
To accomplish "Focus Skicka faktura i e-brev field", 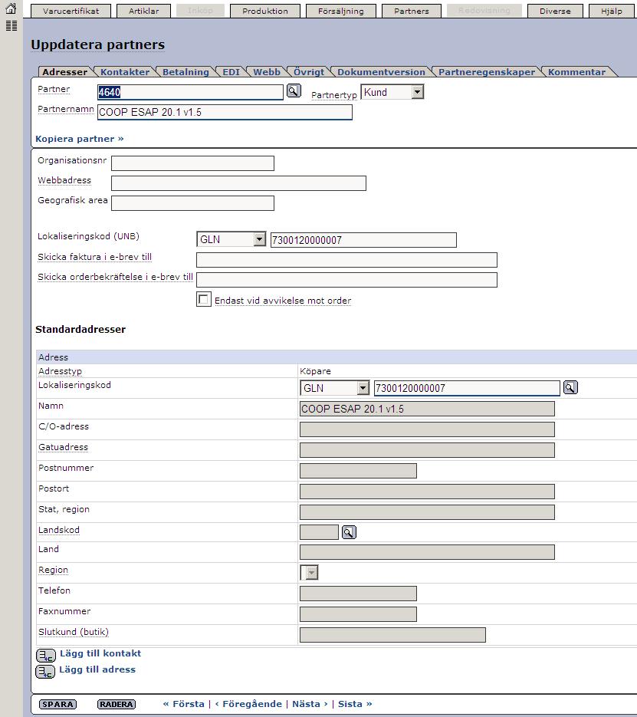I will pyautogui.click(x=346, y=260).
